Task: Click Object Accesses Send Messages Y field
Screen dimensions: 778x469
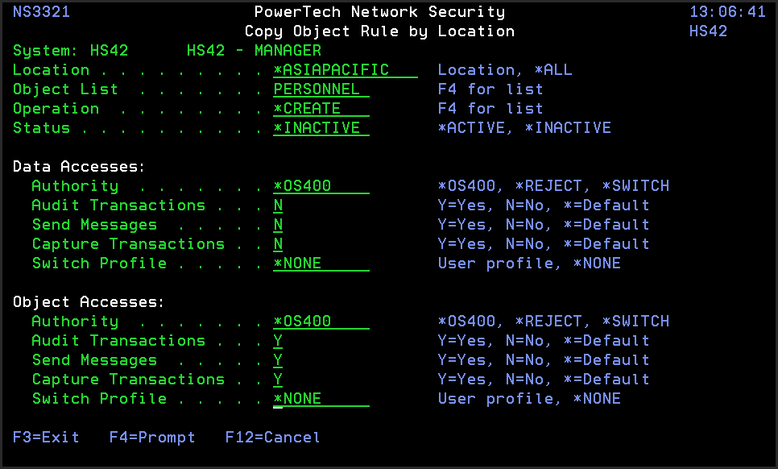Action: (279, 360)
